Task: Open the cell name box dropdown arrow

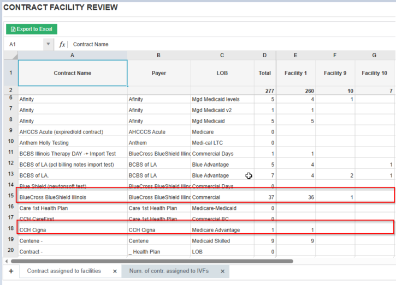Action: pyautogui.click(x=48, y=44)
